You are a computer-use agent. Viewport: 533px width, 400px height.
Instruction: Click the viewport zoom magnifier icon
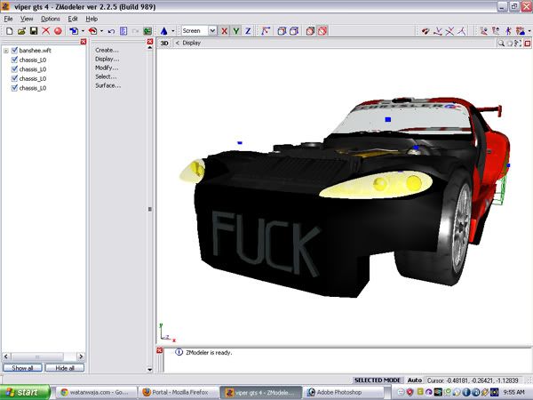(501, 44)
